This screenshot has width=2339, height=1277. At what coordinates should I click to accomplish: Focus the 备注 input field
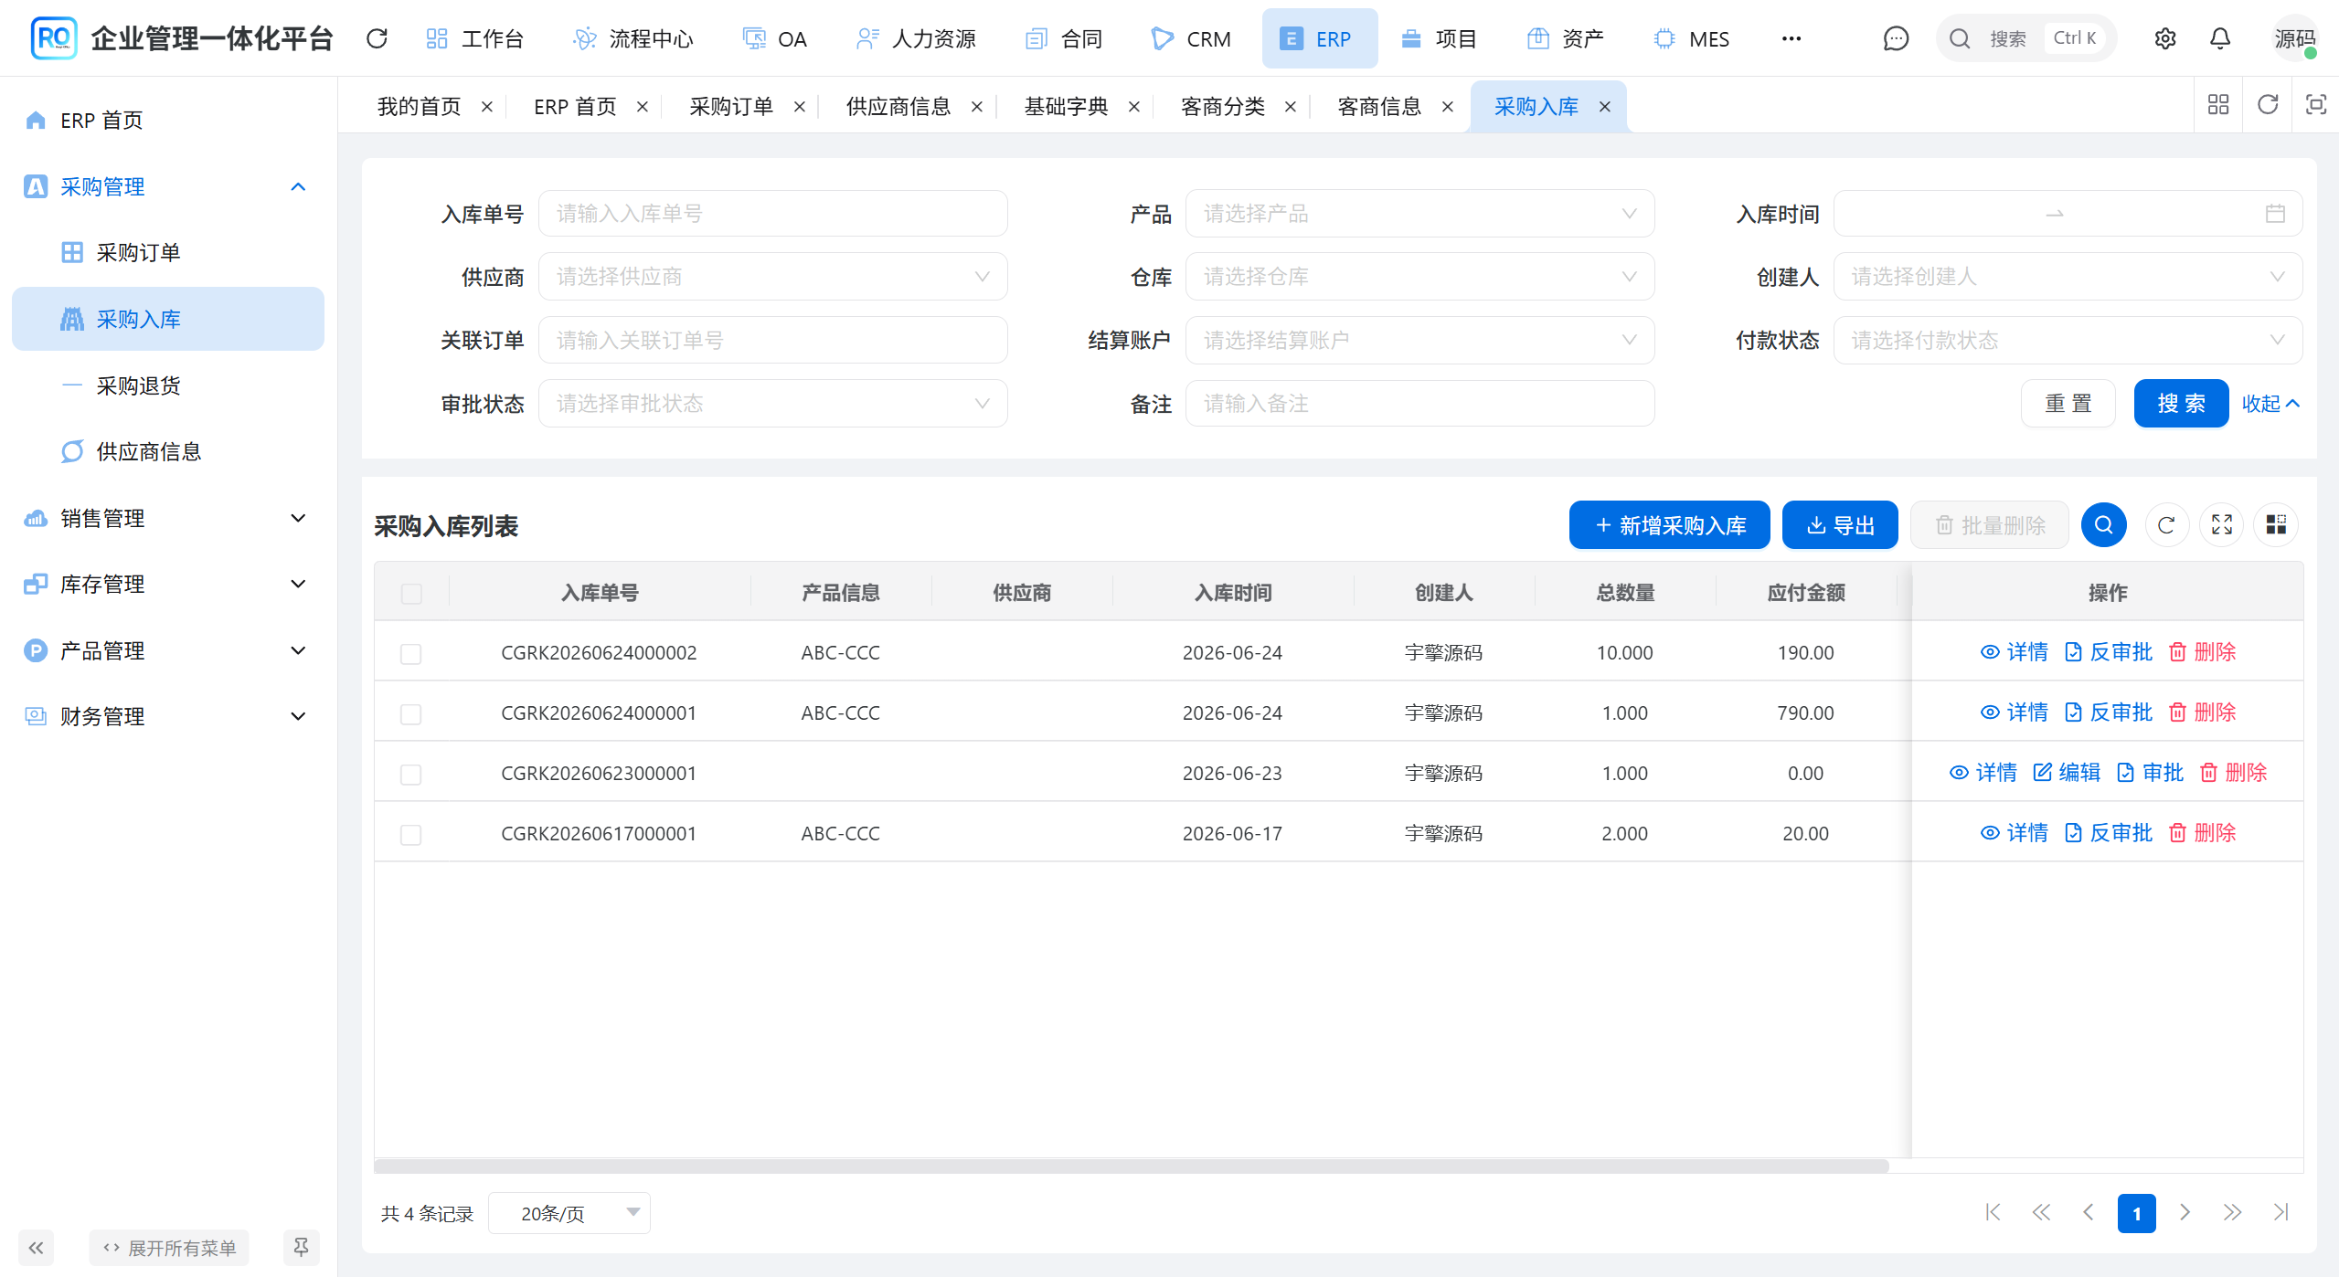[1419, 404]
